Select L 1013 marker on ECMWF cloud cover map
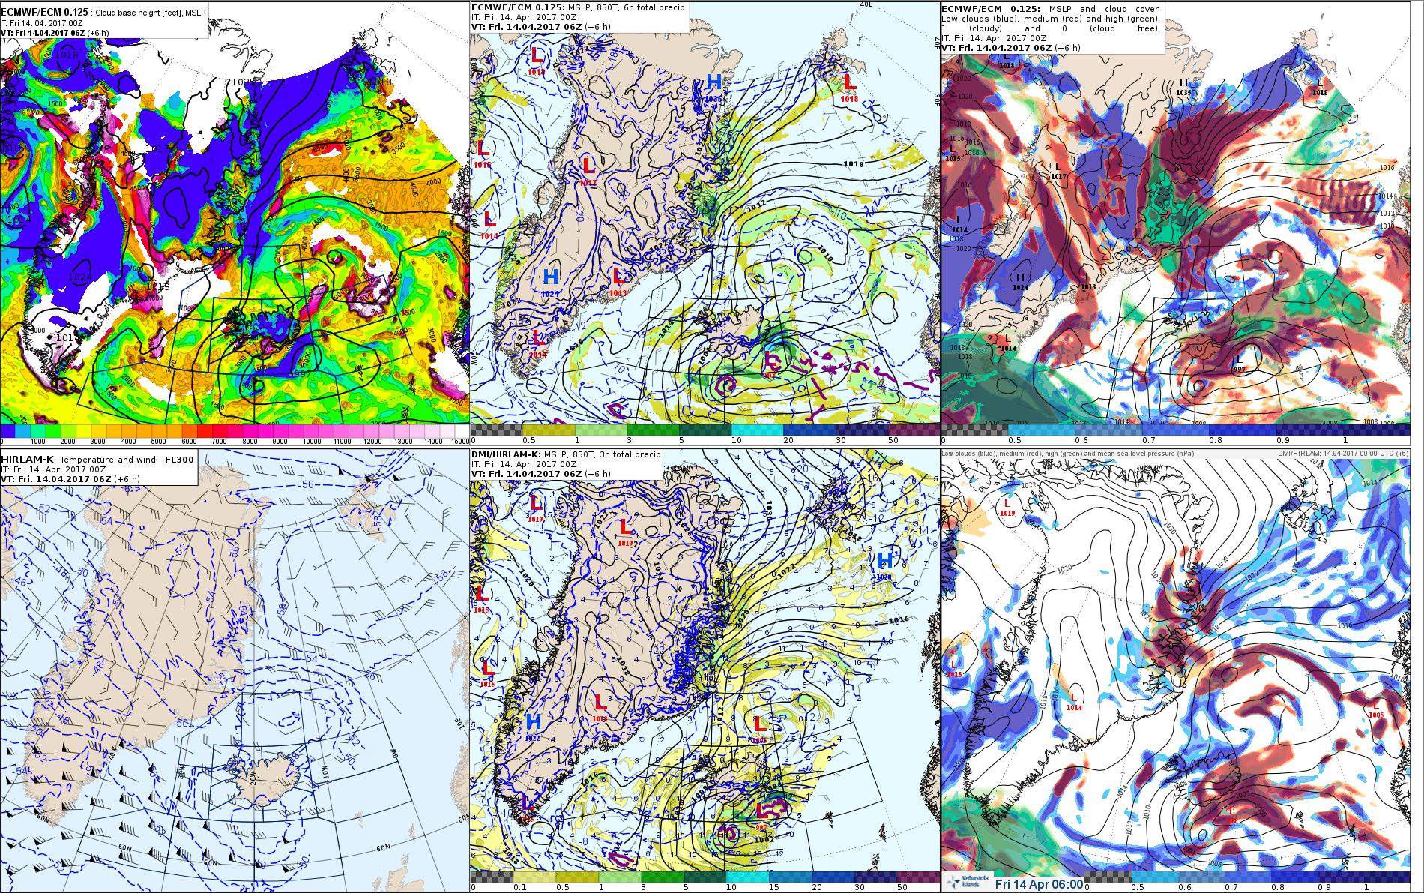 (1088, 282)
